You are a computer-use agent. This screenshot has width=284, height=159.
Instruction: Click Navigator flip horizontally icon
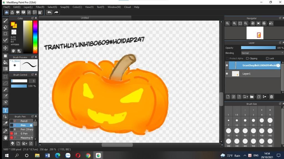pos(271,23)
